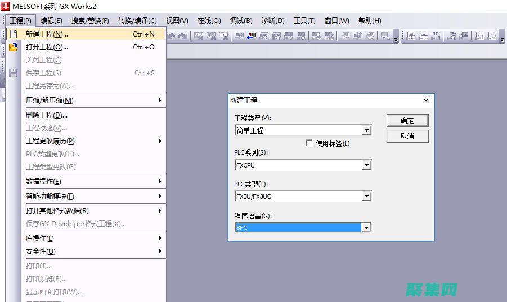The width and height of the screenshot is (507, 302).
Task: Open the overflow arrow at the rightmost toolbar end
Action: [x=502, y=37]
